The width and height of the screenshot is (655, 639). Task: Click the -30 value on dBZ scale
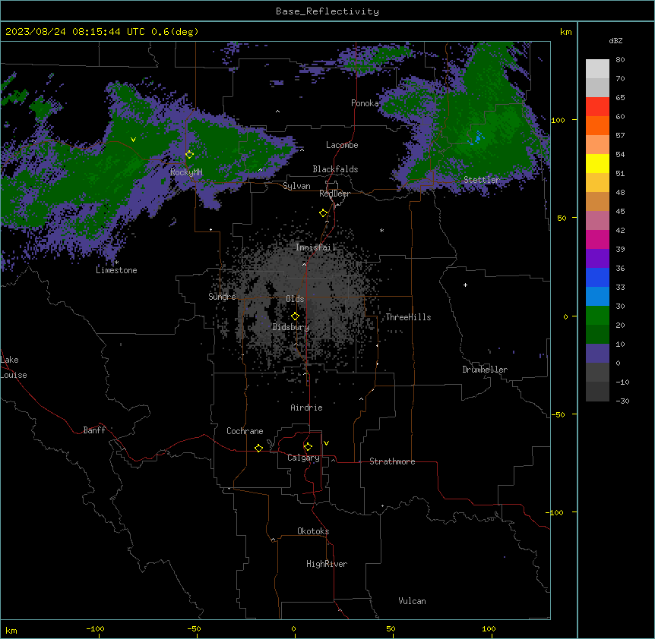coord(622,401)
